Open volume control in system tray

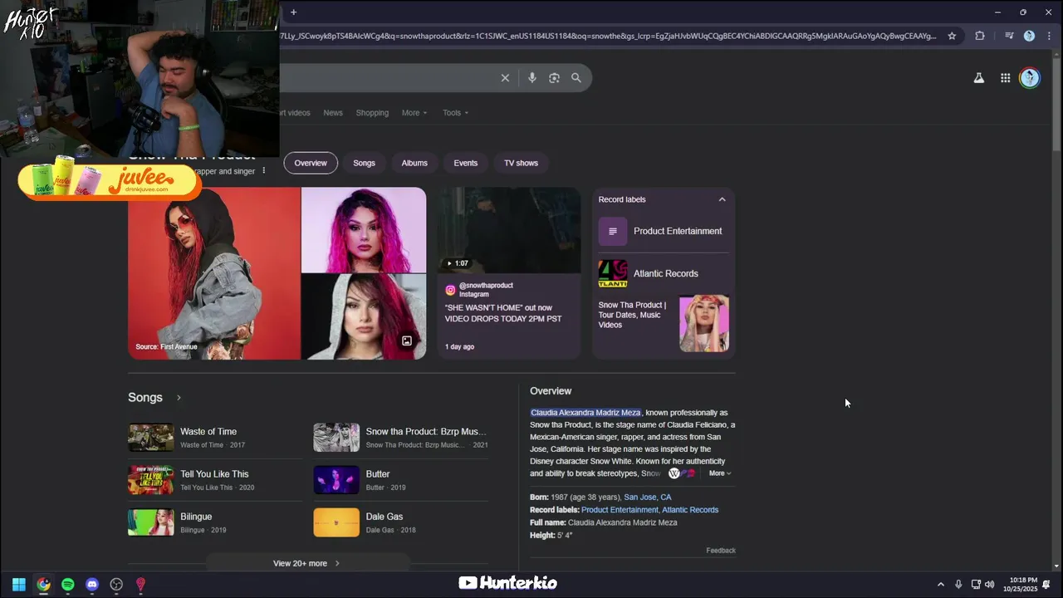pos(990,585)
